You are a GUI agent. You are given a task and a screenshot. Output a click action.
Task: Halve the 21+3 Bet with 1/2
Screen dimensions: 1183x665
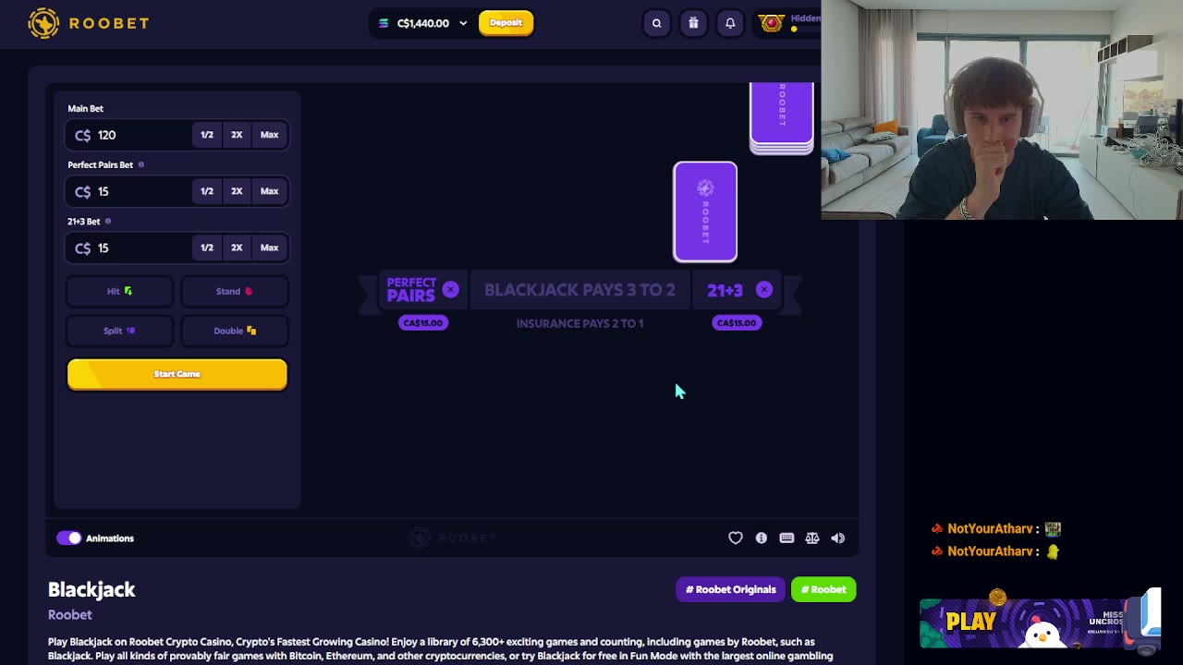[x=207, y=248]
